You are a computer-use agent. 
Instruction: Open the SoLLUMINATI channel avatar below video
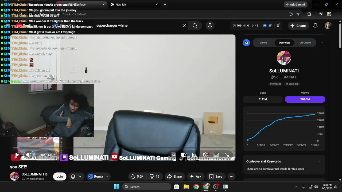14,176
